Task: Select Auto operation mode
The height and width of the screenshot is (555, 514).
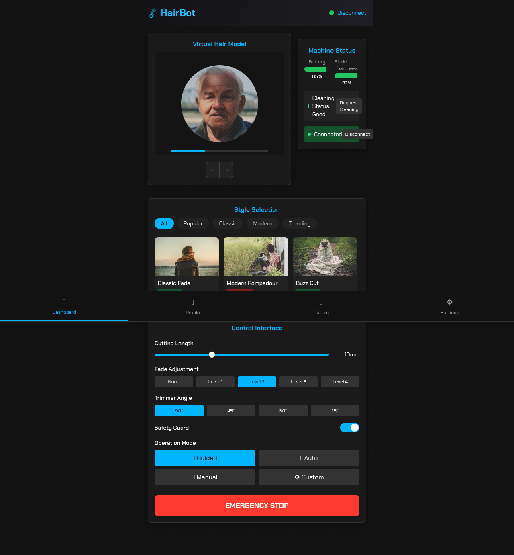Action: [309, 458]
